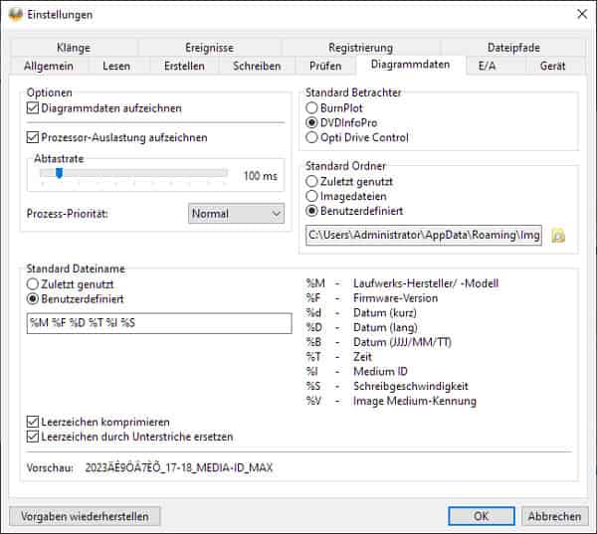
Task: Click the ImgBurn icon in the title bar
Action: [16, 14]
